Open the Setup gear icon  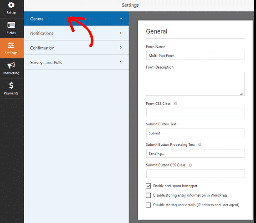point(11,5)
